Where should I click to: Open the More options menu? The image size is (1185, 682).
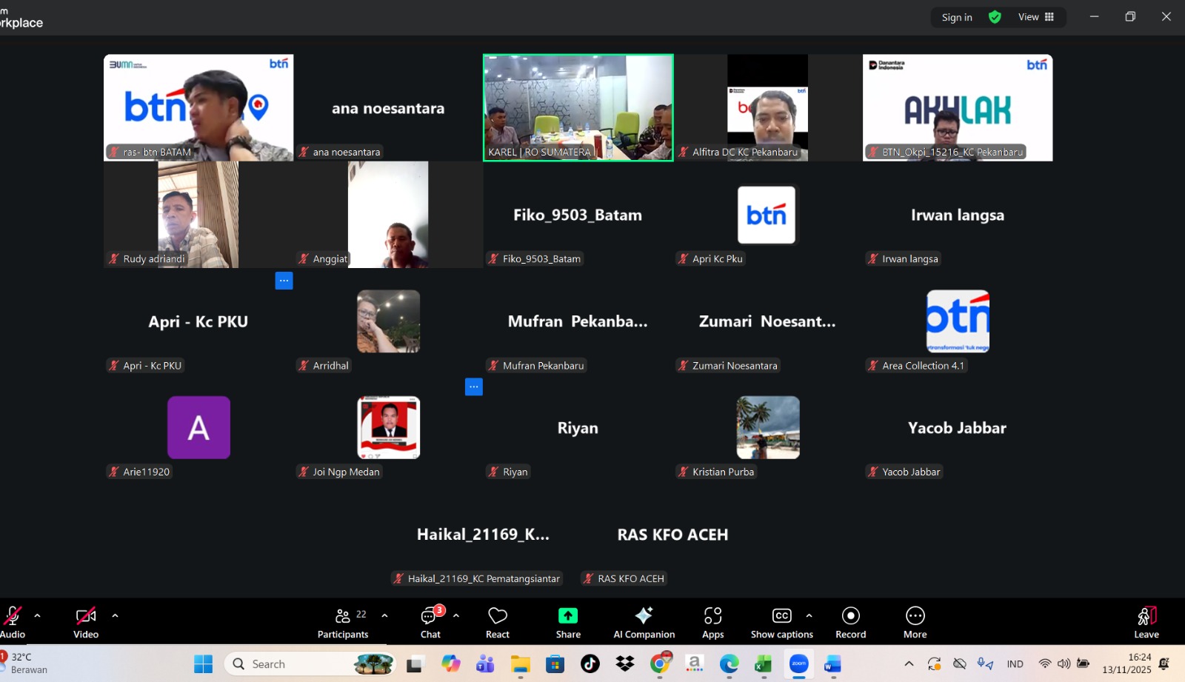[915, 623]
